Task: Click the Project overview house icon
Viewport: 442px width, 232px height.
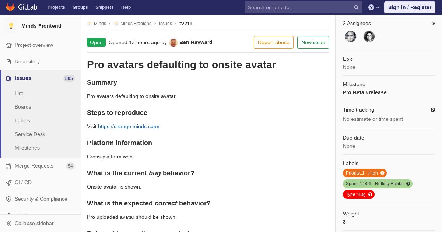Action: [x=9, y=45]
